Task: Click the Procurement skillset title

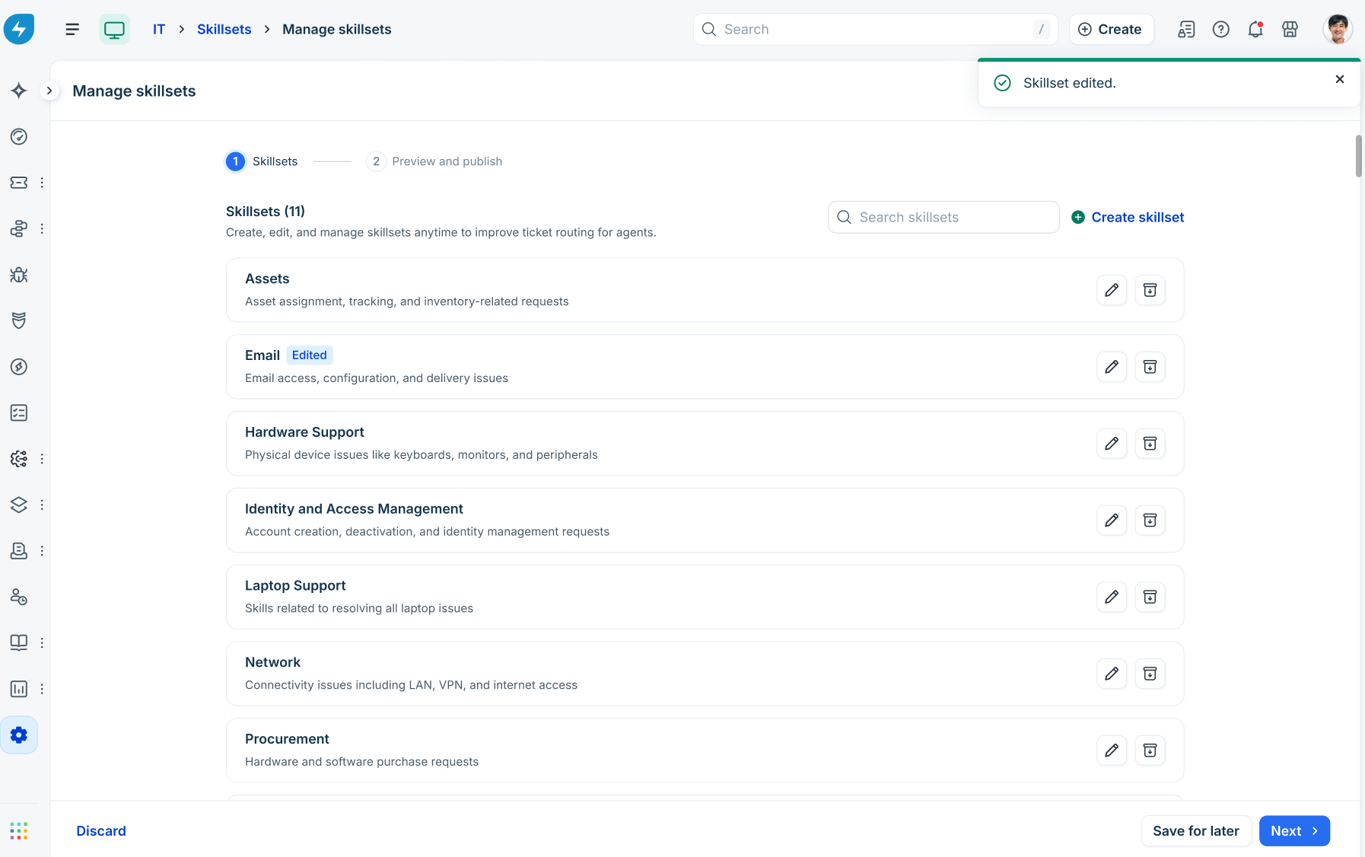Action: click(287, 739)
